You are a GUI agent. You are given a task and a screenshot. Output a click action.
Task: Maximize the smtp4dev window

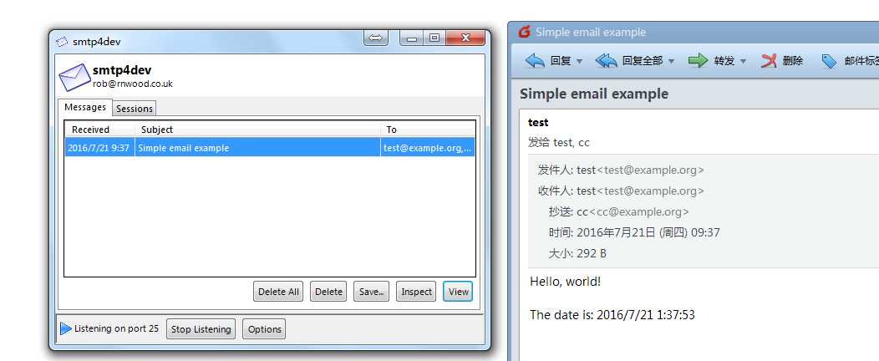pyautogui.click(x=434, y=38)
